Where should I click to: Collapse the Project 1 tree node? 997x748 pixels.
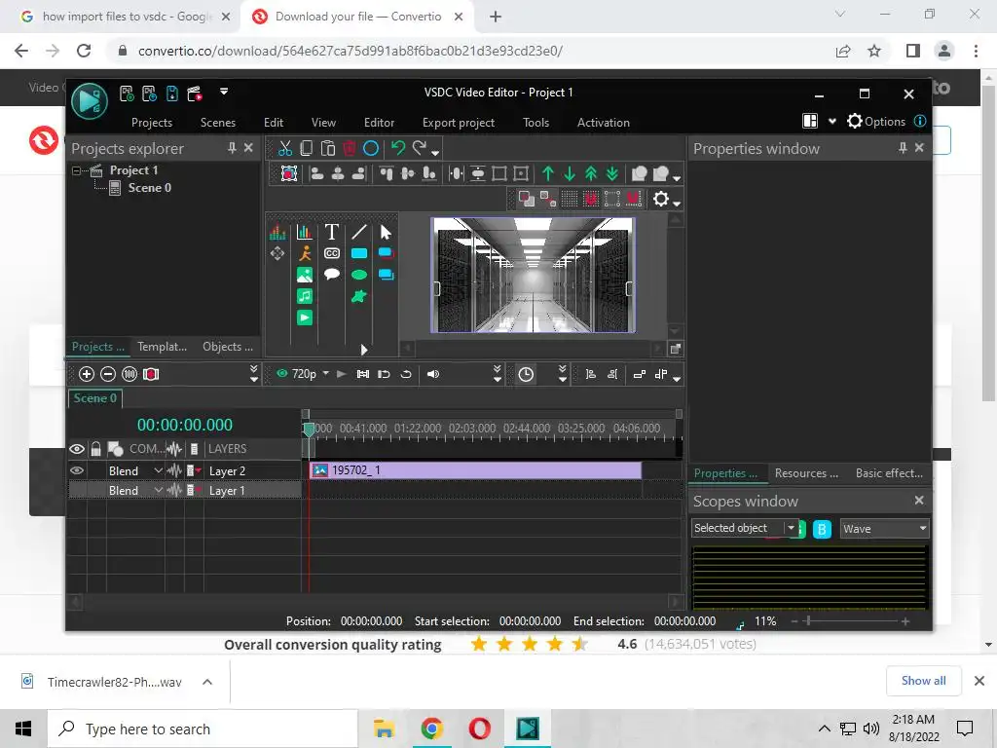(x=77, y=170)
